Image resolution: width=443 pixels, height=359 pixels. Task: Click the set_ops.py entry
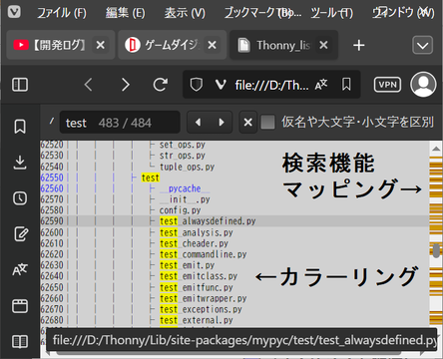183,145
